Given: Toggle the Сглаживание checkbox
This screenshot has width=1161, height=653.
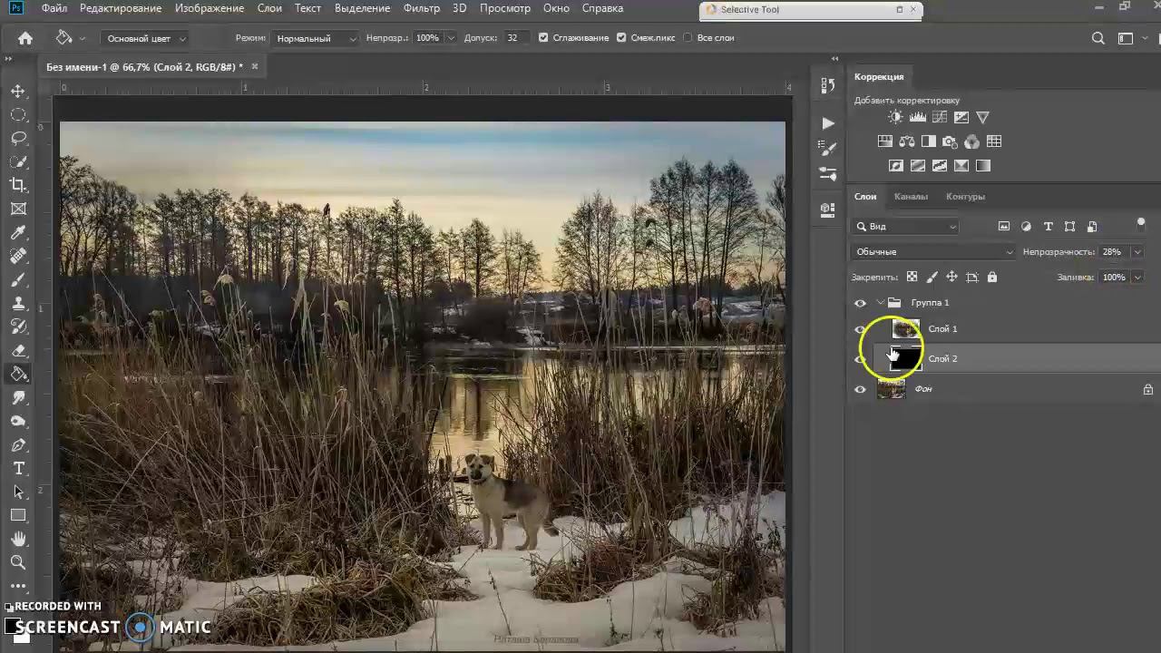Looking at the screenshot, I should tap(543, 38).
